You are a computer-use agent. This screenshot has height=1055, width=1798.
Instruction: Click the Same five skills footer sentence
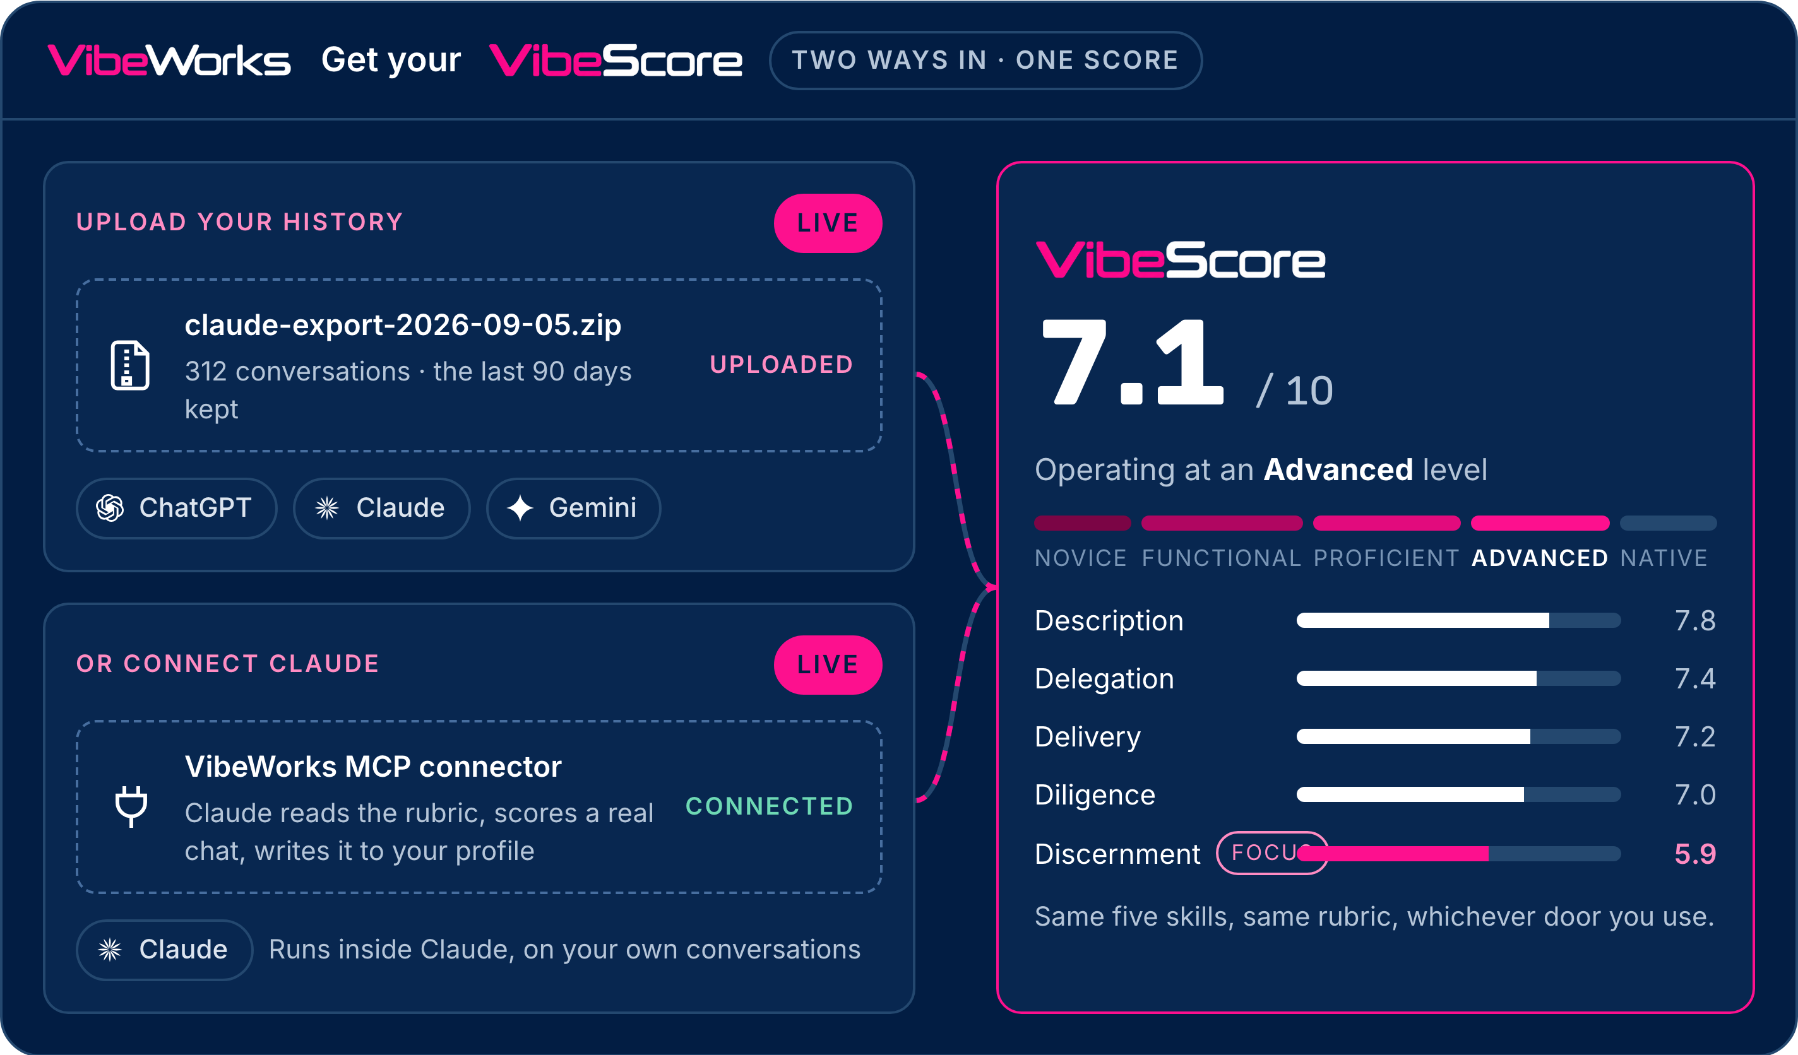point(1374,917)
